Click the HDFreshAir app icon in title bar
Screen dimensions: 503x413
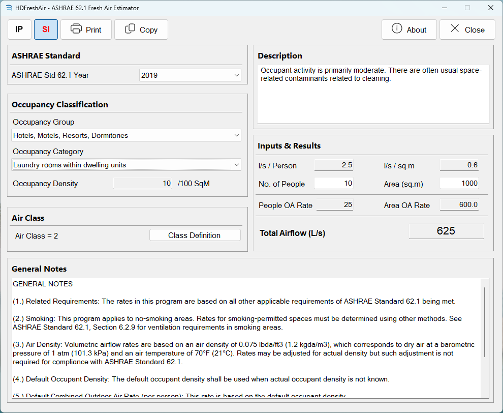pos(9,8)
